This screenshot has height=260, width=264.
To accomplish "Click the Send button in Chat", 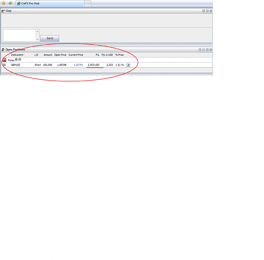I will [50, 38].
